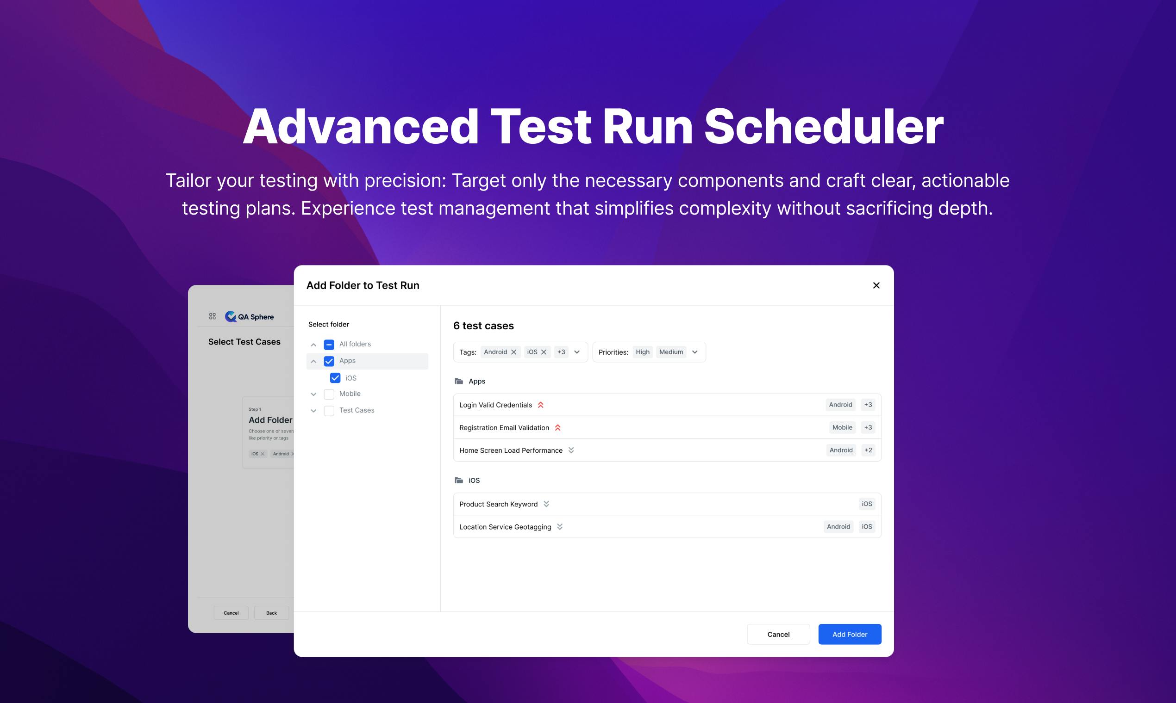The image size is (1176, 703).
Task: Click the QA Sphere logo in background window
Action: point(250,316)
